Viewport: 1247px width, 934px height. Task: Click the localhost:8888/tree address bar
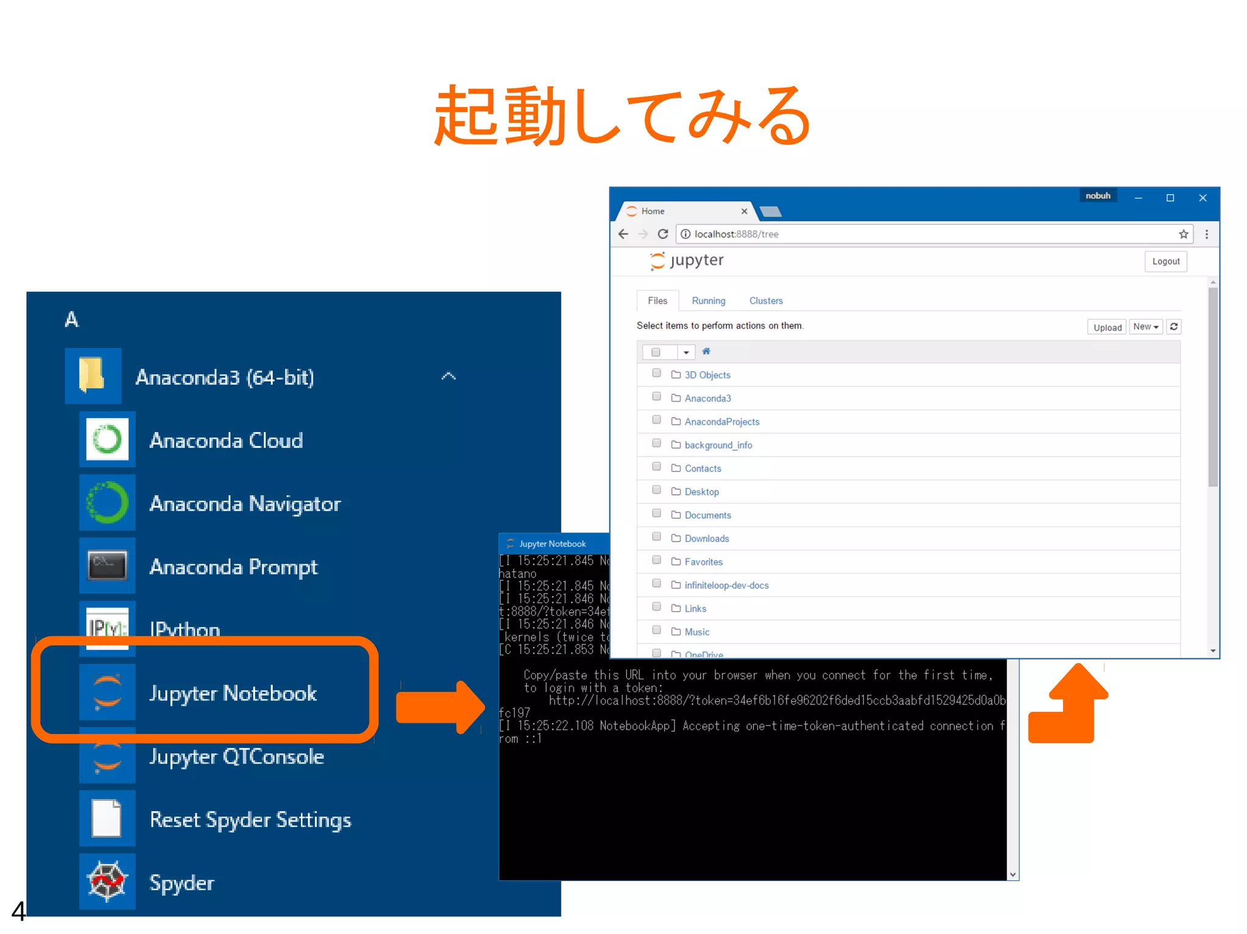935,234
